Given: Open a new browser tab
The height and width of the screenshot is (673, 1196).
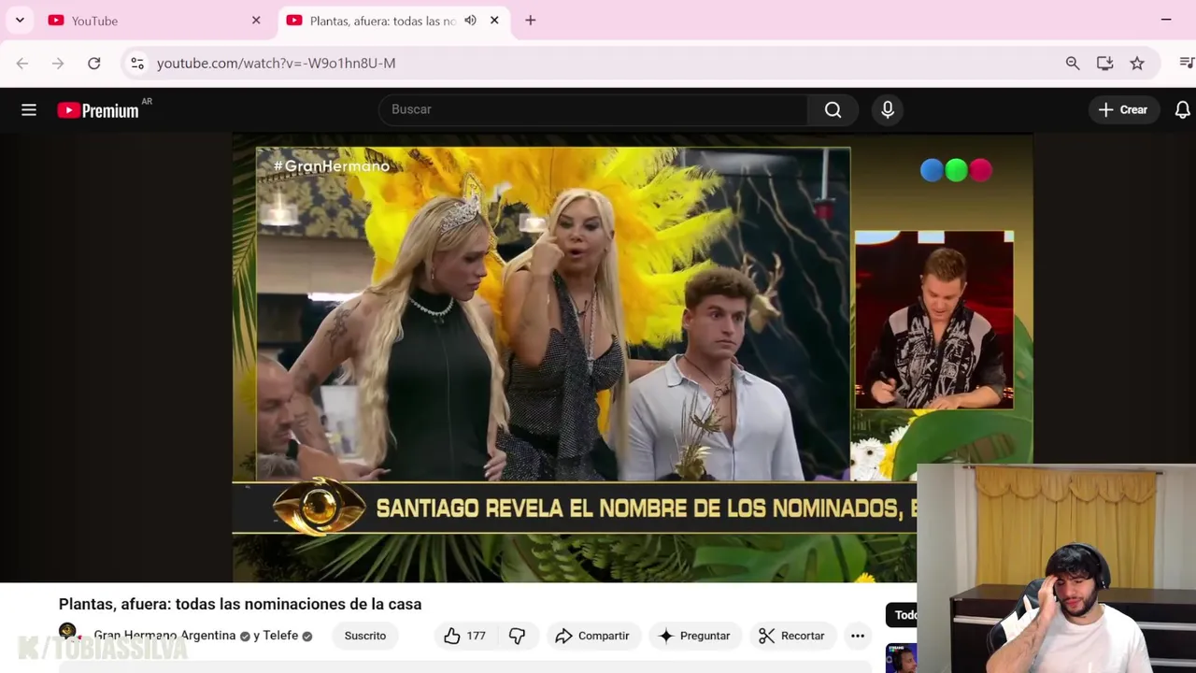Looking at the screenshot, I should coord(530,20).
